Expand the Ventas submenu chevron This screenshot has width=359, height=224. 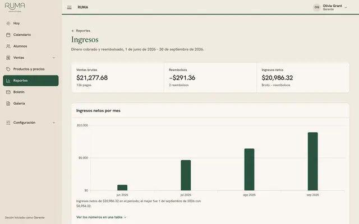54,58
